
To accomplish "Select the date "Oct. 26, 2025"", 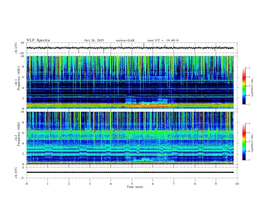I will click(94, 40).
